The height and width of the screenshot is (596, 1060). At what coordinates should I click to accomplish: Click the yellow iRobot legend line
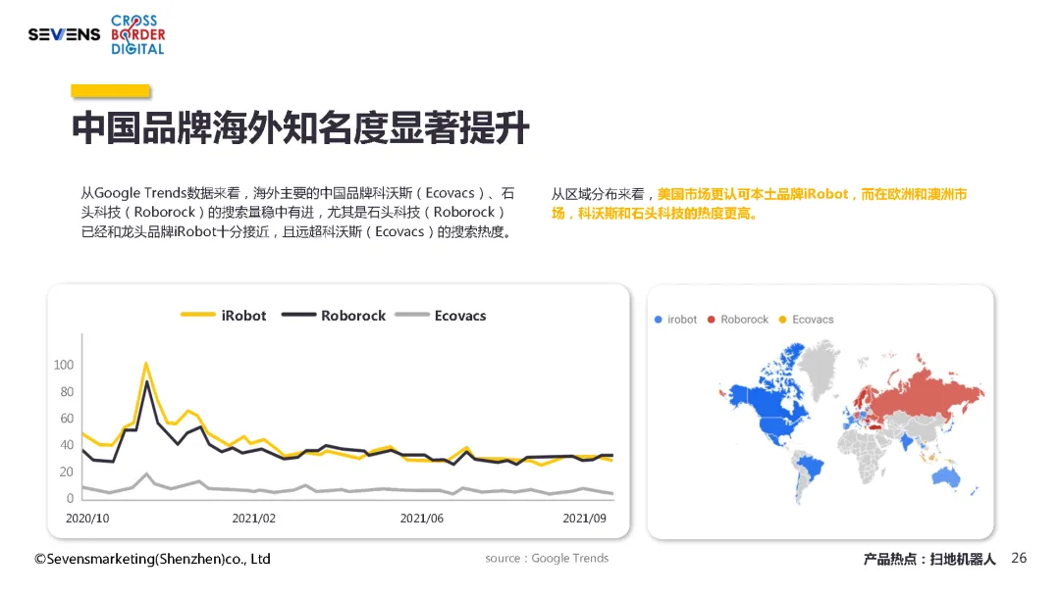[x=197, y=315]
